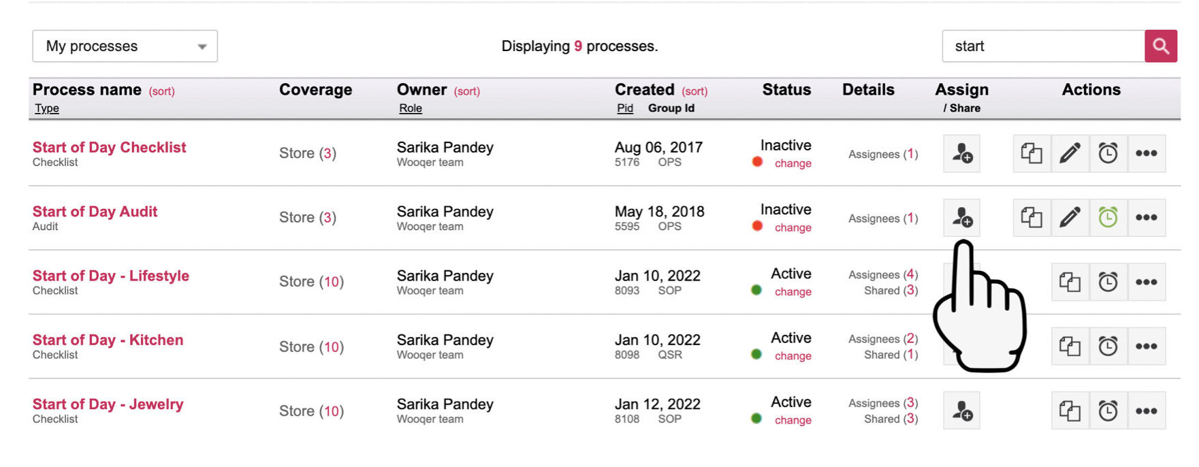
Task: Copy the Start of Day - Kitchen process
Action: tap(1070, 347)
